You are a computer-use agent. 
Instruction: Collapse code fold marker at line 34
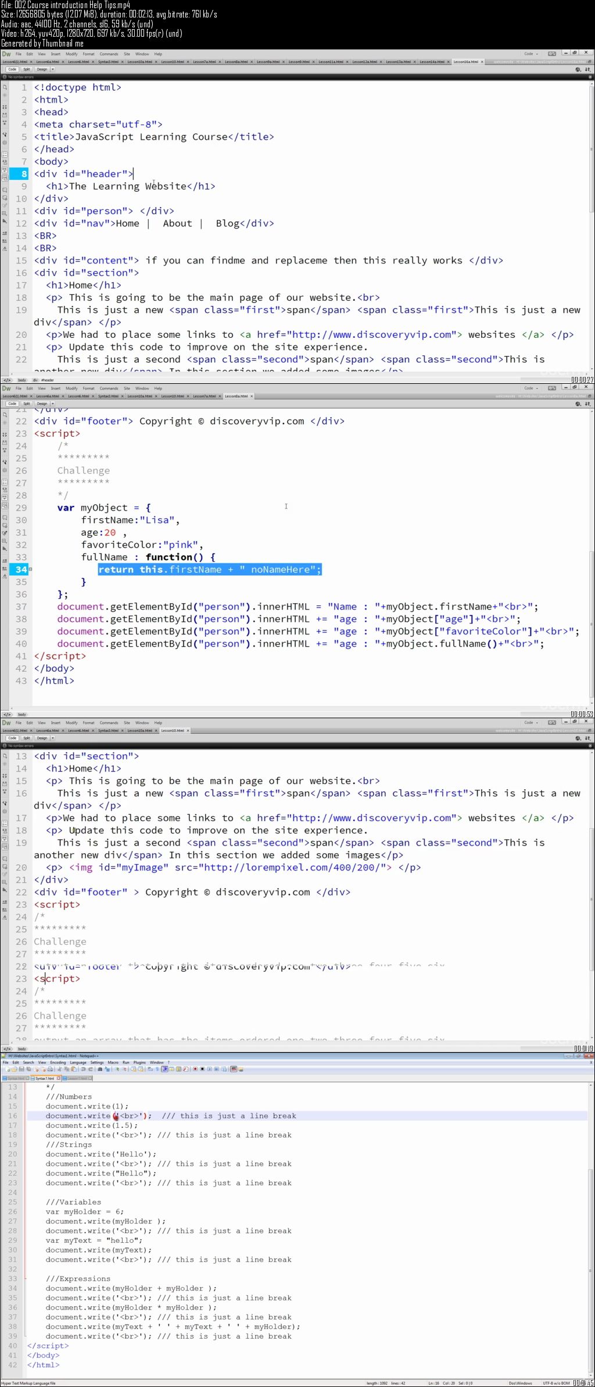31,569
